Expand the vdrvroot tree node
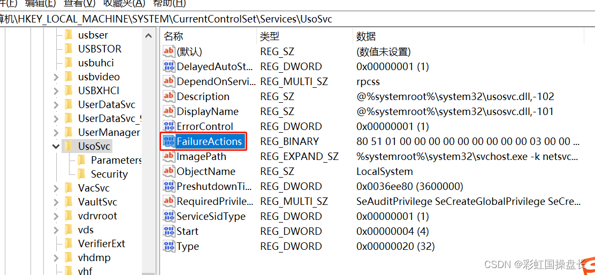Screen dimensions: 595x275 pos(56,216)
